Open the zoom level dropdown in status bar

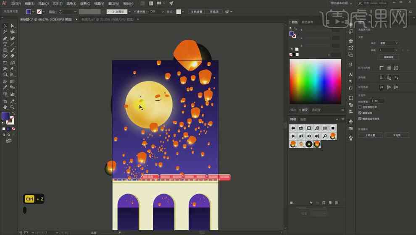33,232
